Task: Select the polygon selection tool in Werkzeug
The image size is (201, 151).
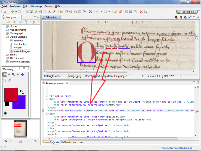Action: click(5, 80)
